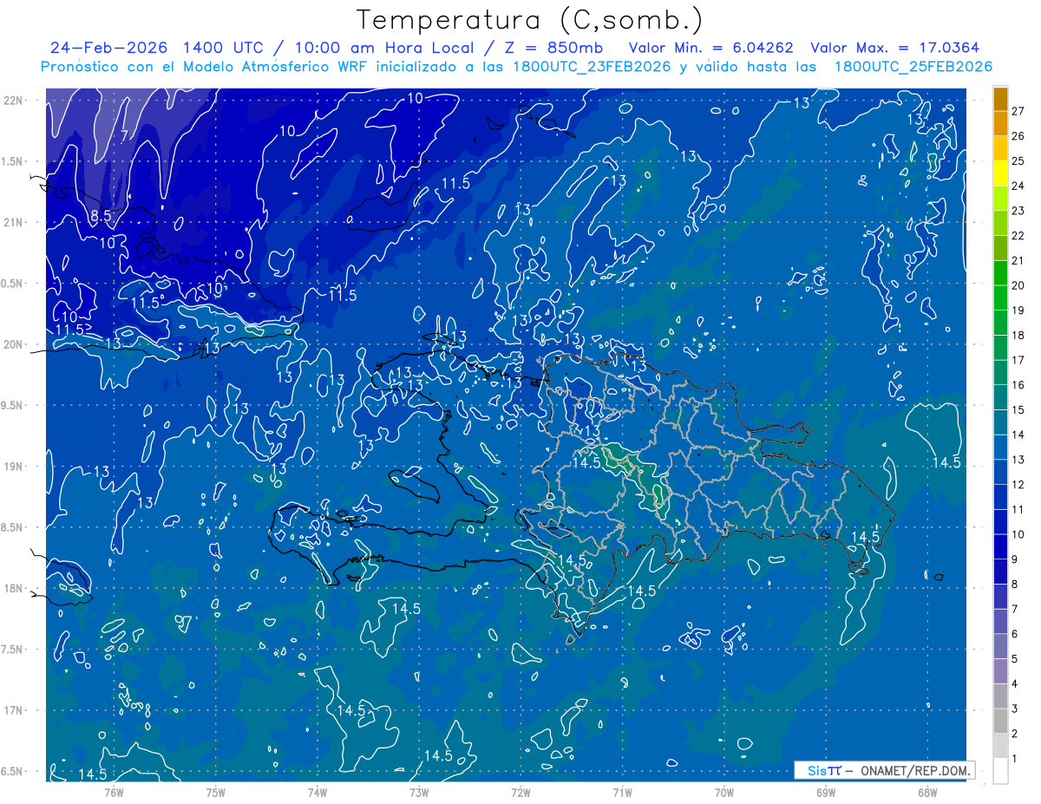Click the longitude axis label "68W"
The width and height of the screenshot is (1041, 804).
click(926, 792)
